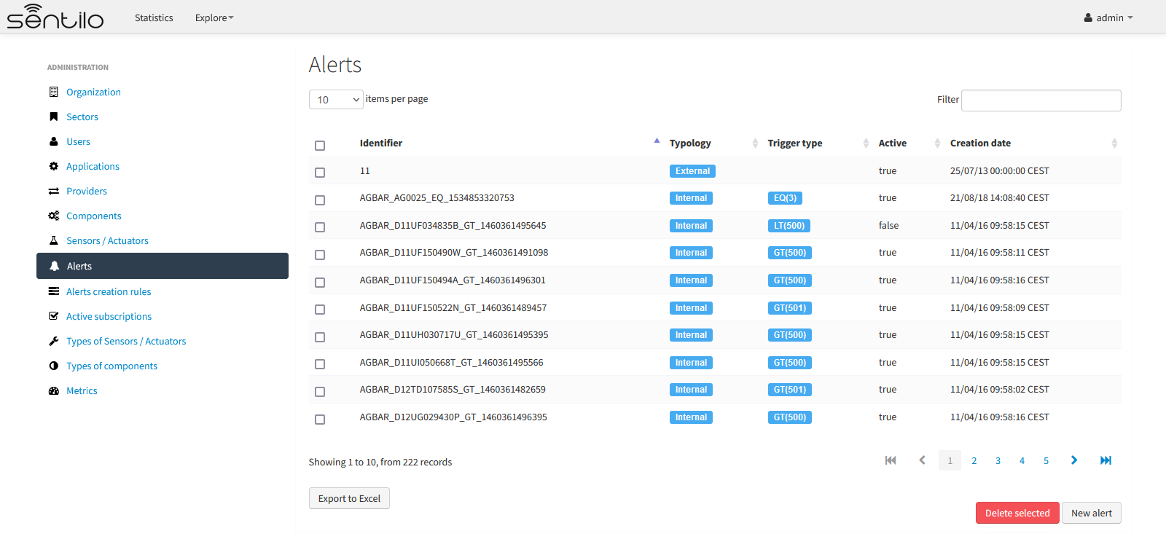Click the Alerts creation rules list icon
Image resolution: width=1166 pixels, height=547 pixels.
53,291
